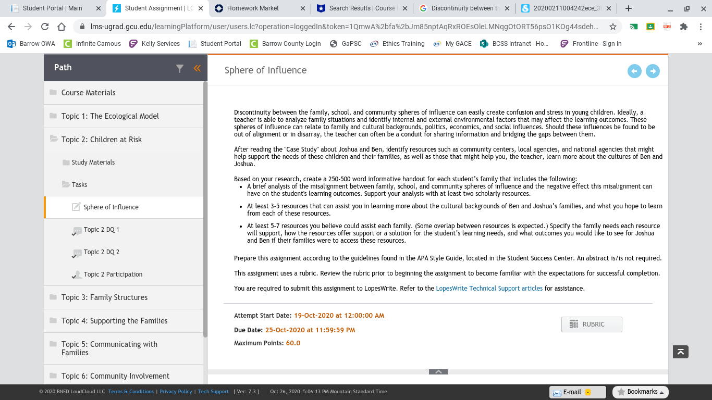Image resolution: width=712 pixels, height=400 pixels.
Task: Click the site lock icon in address bar
Action: pyautogui.click(x=82, y=27)
